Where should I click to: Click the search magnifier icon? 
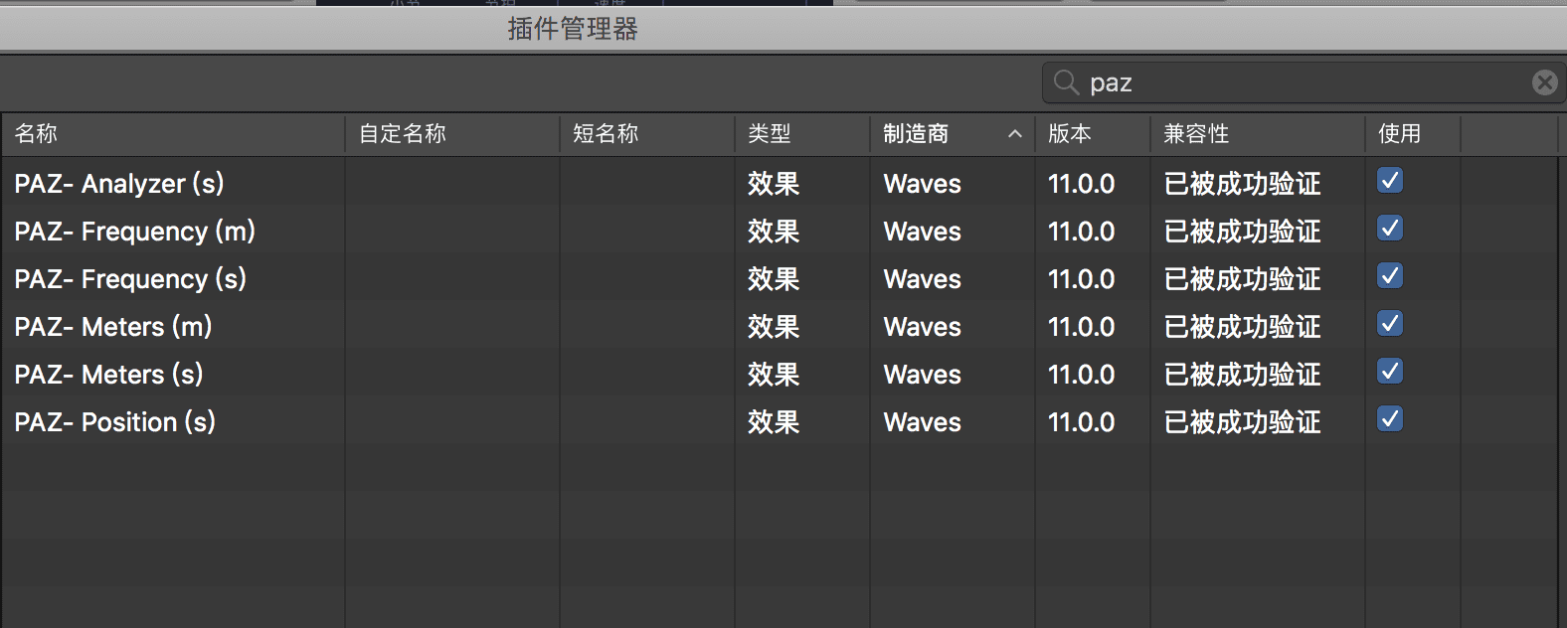(1066, 82)
